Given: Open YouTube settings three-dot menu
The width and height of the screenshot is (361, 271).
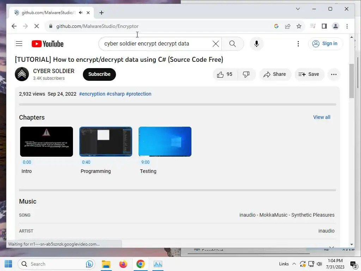Looking at the screenshot, I should pyautogui.click(x=298, y=44).
